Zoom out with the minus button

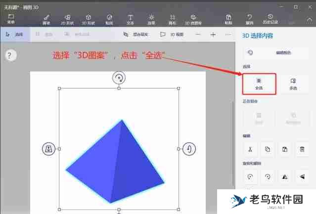198,35
